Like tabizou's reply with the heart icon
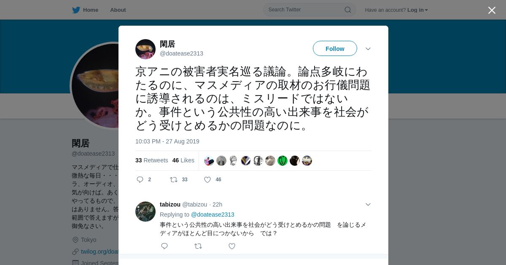The width and height of the screenshot is (506, 265). pos(232,246)
